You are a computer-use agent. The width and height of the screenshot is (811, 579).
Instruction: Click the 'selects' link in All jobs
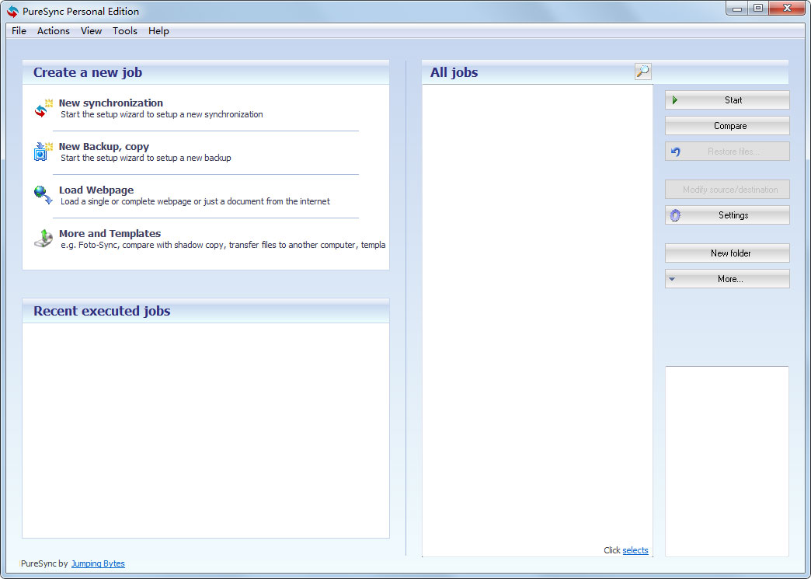pyautogui.click(x=635, y=550)
